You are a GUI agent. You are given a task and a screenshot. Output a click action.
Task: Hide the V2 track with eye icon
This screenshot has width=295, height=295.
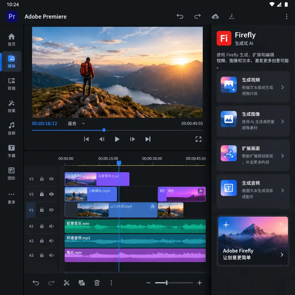click(51, 194)
